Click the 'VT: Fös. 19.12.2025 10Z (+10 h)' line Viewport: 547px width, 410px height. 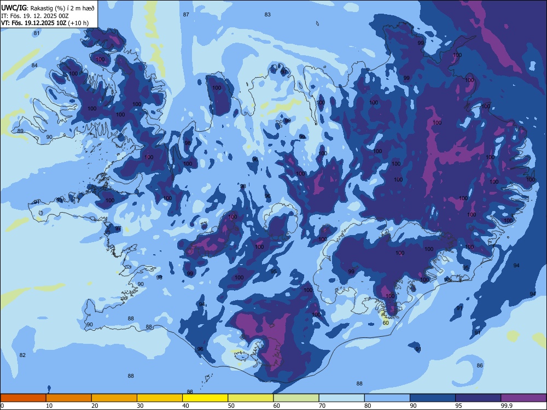(x=45, y=23)
